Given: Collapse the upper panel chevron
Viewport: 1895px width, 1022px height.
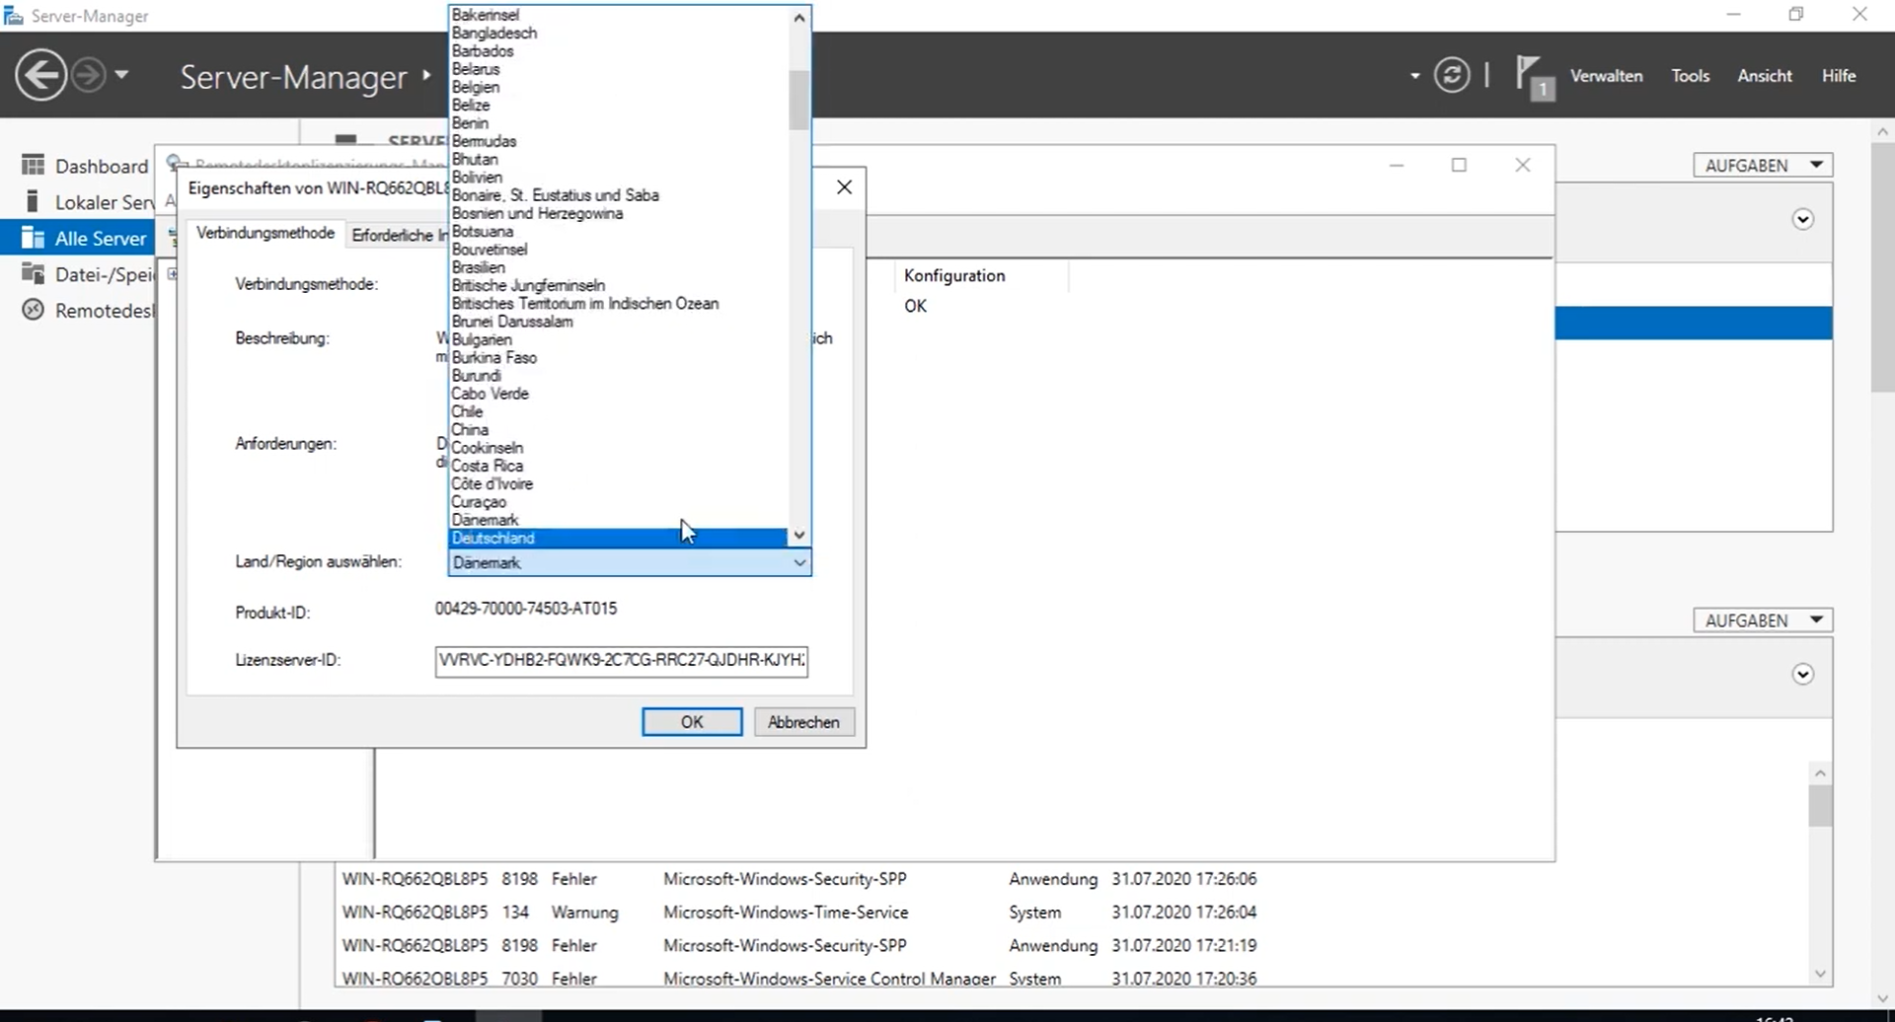Looking at the screenshot, I should click(1802, 219).
